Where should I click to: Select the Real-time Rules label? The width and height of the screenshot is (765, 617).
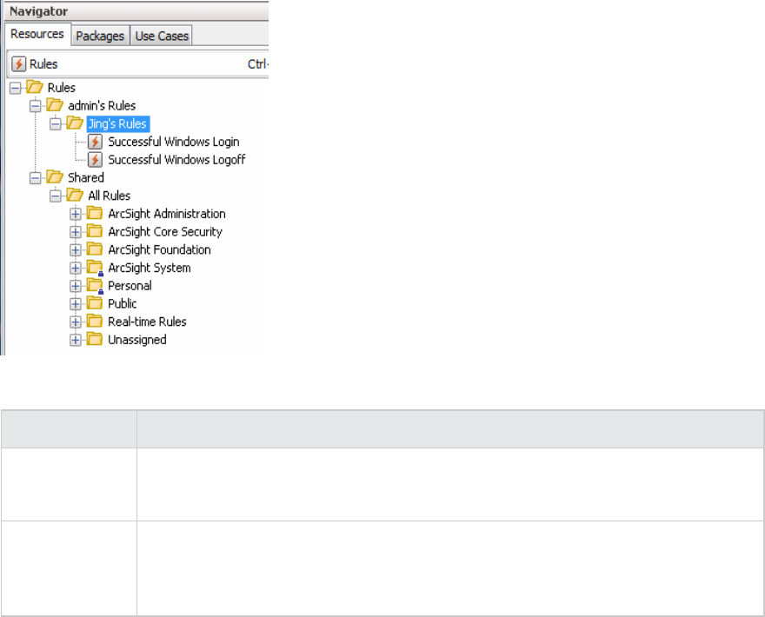(x=147, y=322)
